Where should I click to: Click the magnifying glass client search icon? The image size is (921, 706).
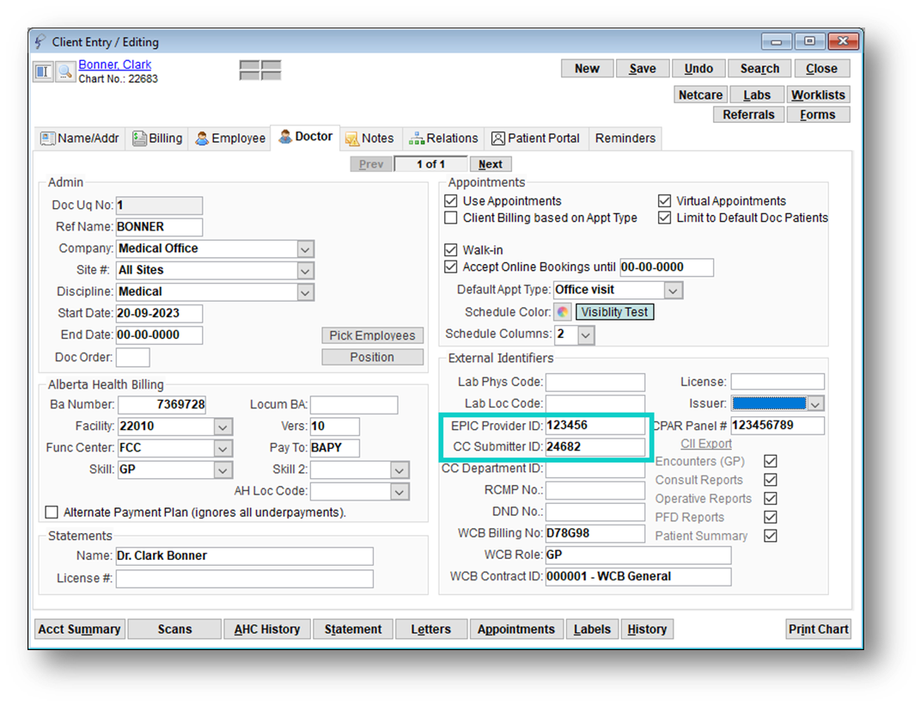click(x=65, y=71)
